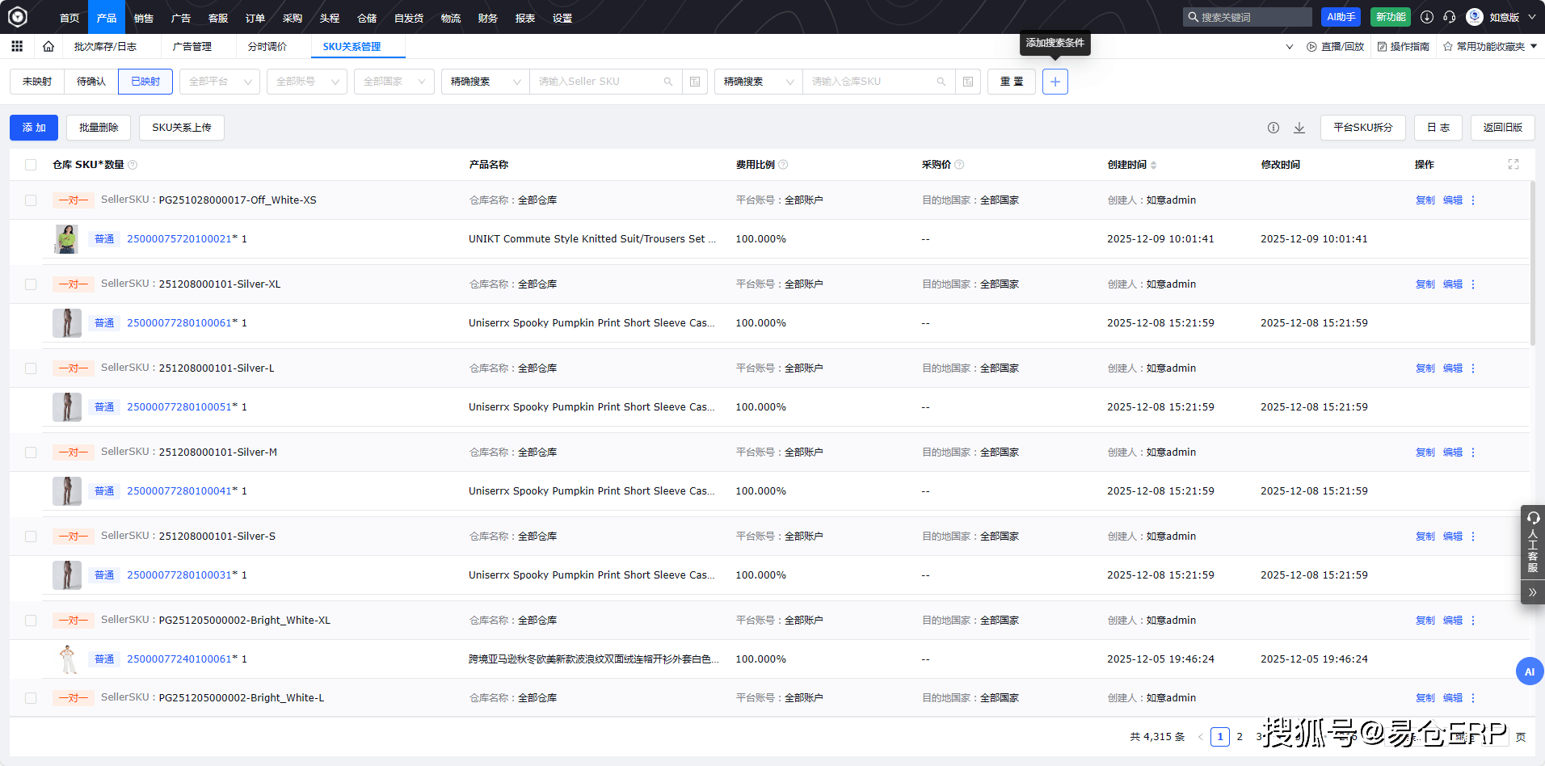Image resolution: width=1545 pixels, height=766 pixels.
Task: Expand the 全部账号 account dropdown
Action: point(307,82)
